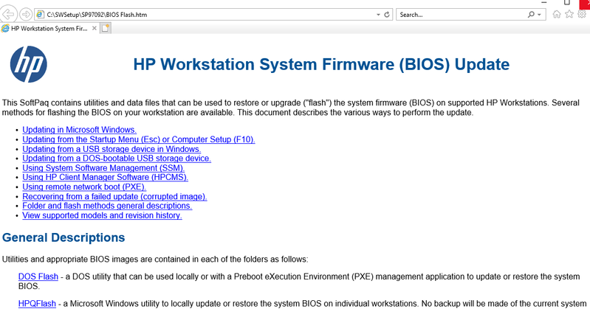The image size is (590, 309).
Task: Open Recovering from a failed update link
Action: 114,197
